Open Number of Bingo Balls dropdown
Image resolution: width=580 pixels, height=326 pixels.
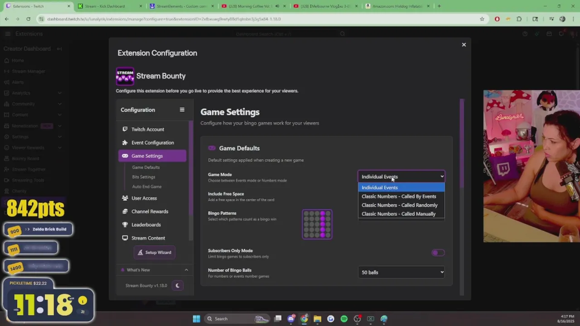pyautogui.click(x=401, y=272)
